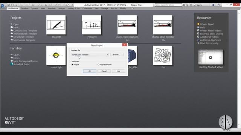Open the Autodesk App Store link
This screenshot has height=135, width=241.
pyautogui.click(x=210, y=40)
